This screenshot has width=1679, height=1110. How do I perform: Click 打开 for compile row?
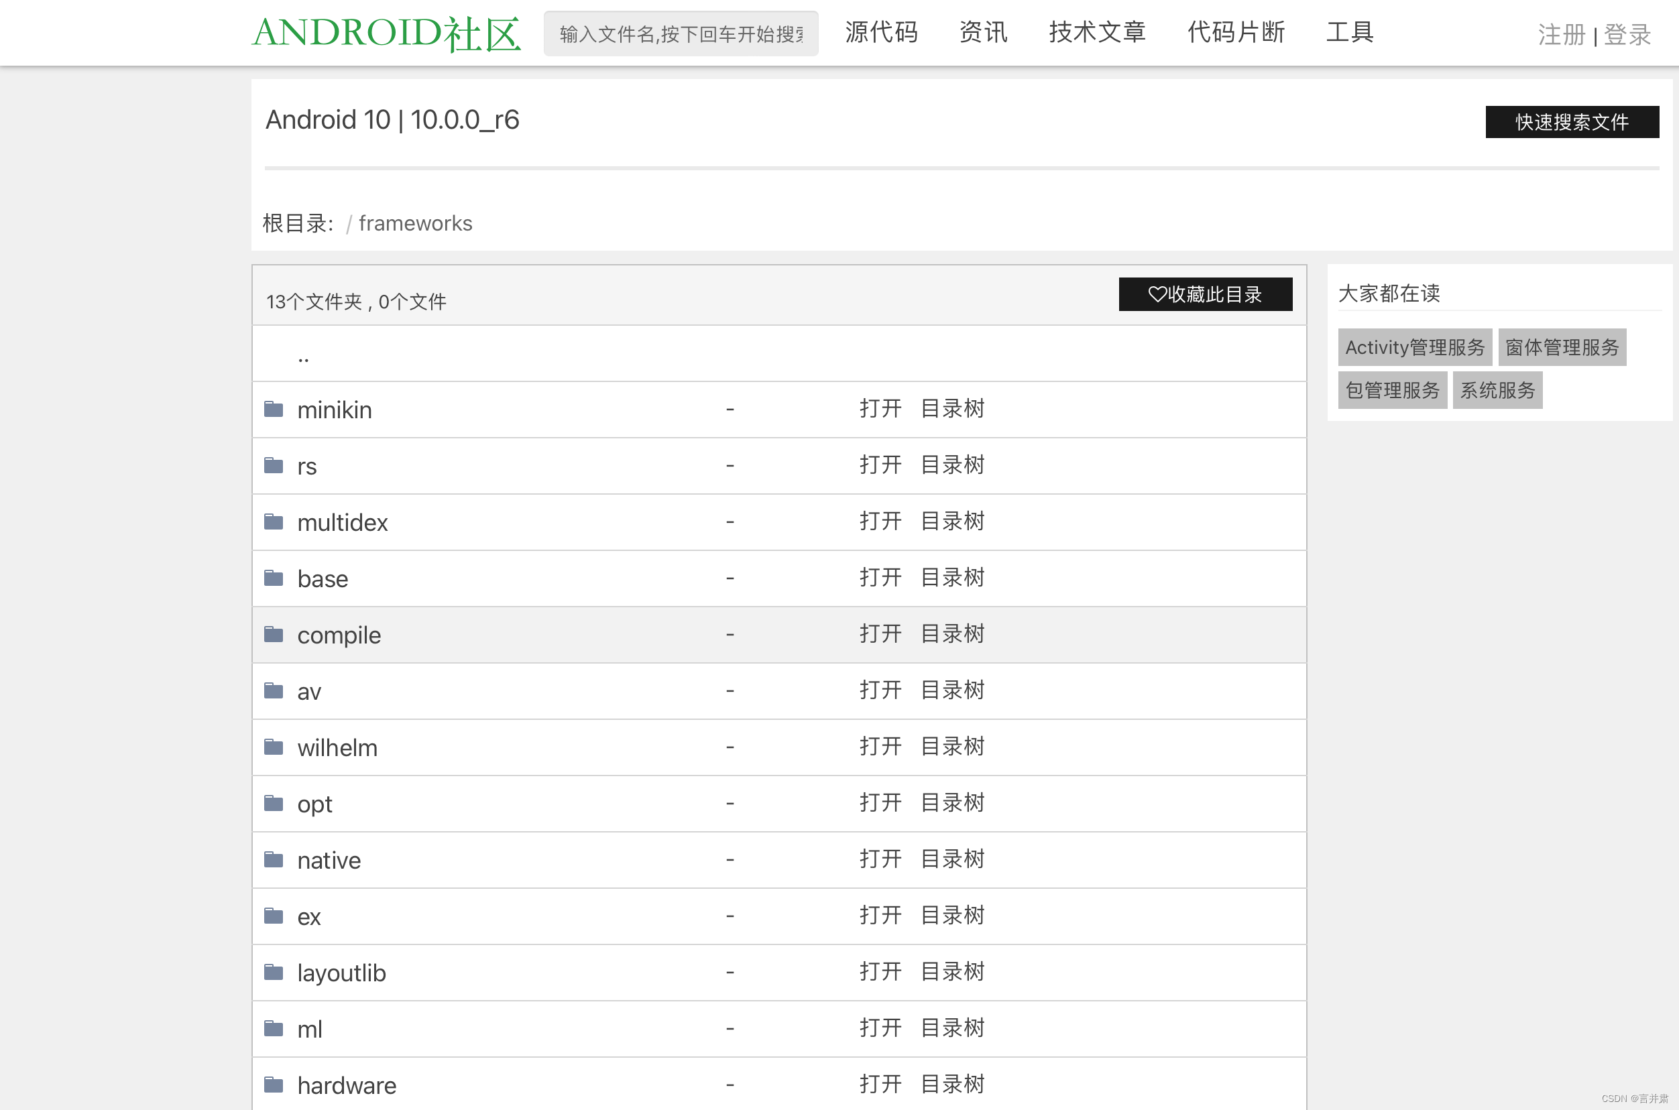(x=880, y=633)
